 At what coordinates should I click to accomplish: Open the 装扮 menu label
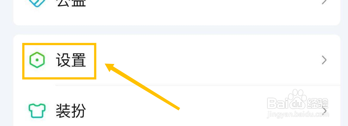pyautogui.click(x=71, y=111)
